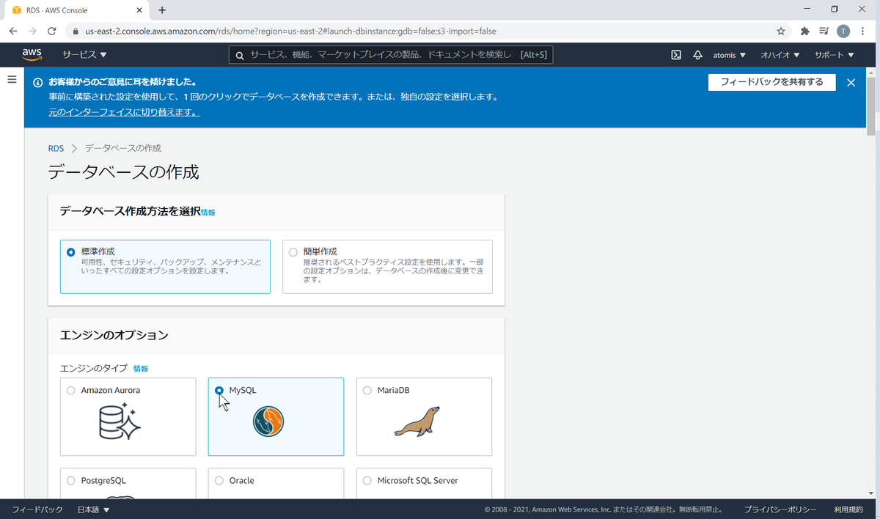This screenshot has width=880, height=519.
Task: Open the サービス menu
Action: click(80, 54)
